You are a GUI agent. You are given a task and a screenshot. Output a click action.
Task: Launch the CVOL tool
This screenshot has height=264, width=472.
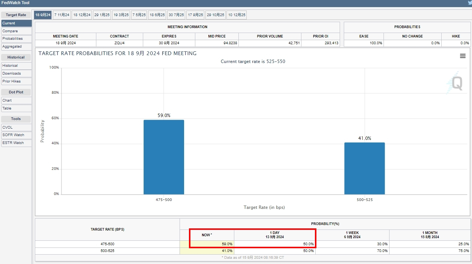[x=16, y=127]
